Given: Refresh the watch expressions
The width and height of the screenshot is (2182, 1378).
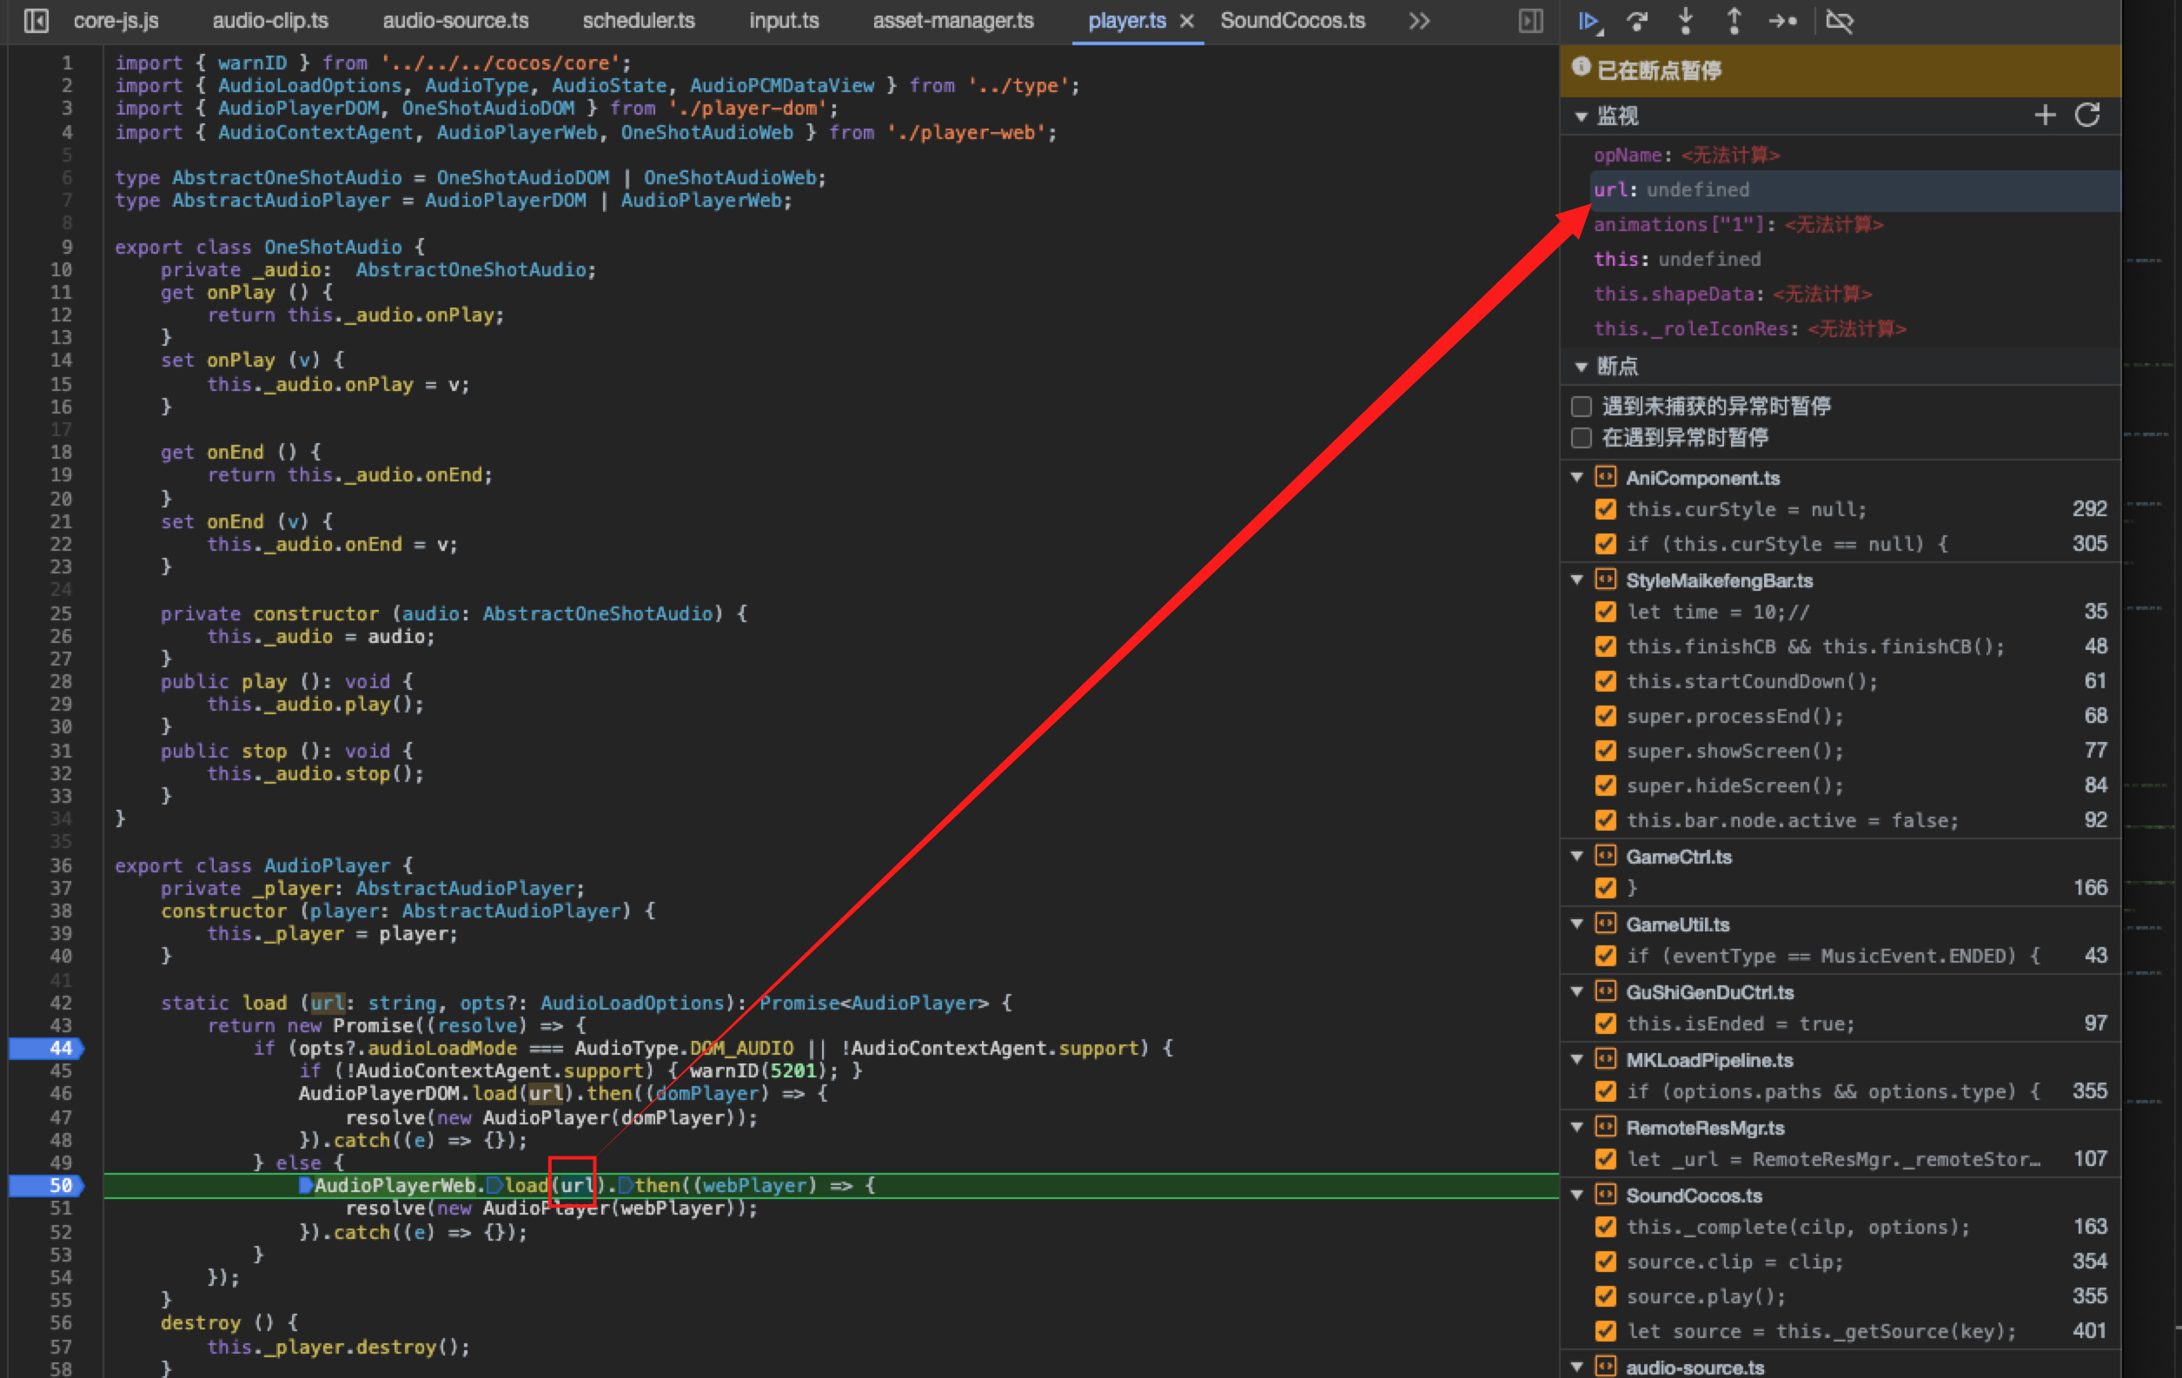Looking at the screenshot, I should 2088,115.
